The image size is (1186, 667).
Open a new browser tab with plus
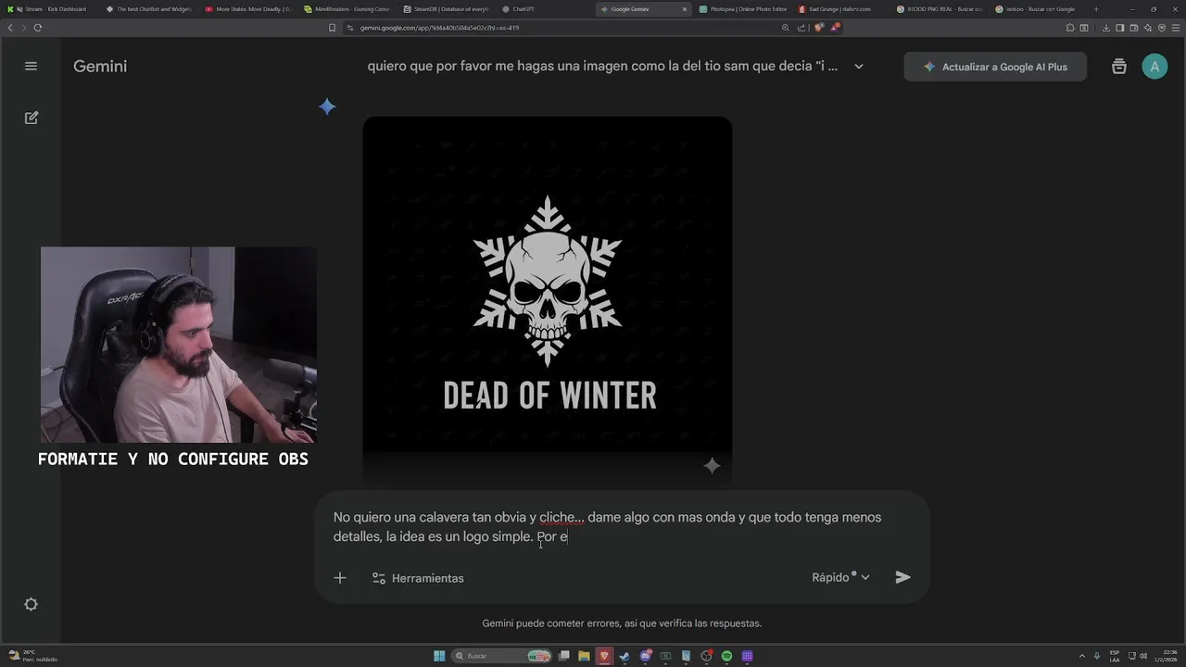point(1096,9)
